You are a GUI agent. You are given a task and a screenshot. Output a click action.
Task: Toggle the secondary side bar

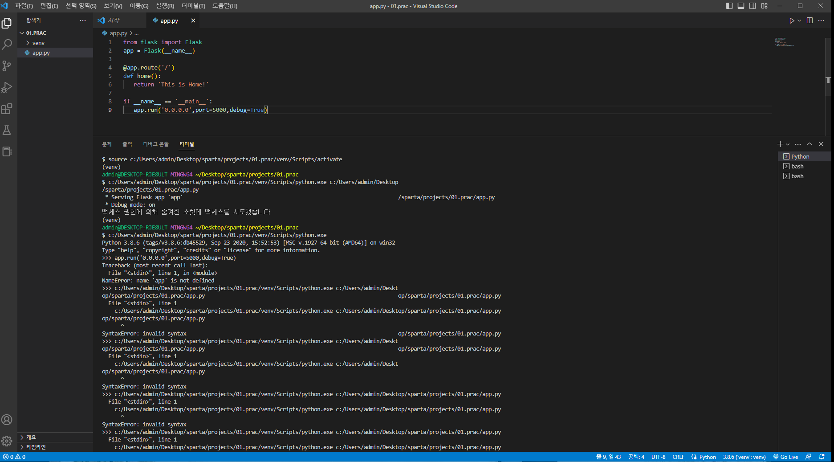[753, 6]
